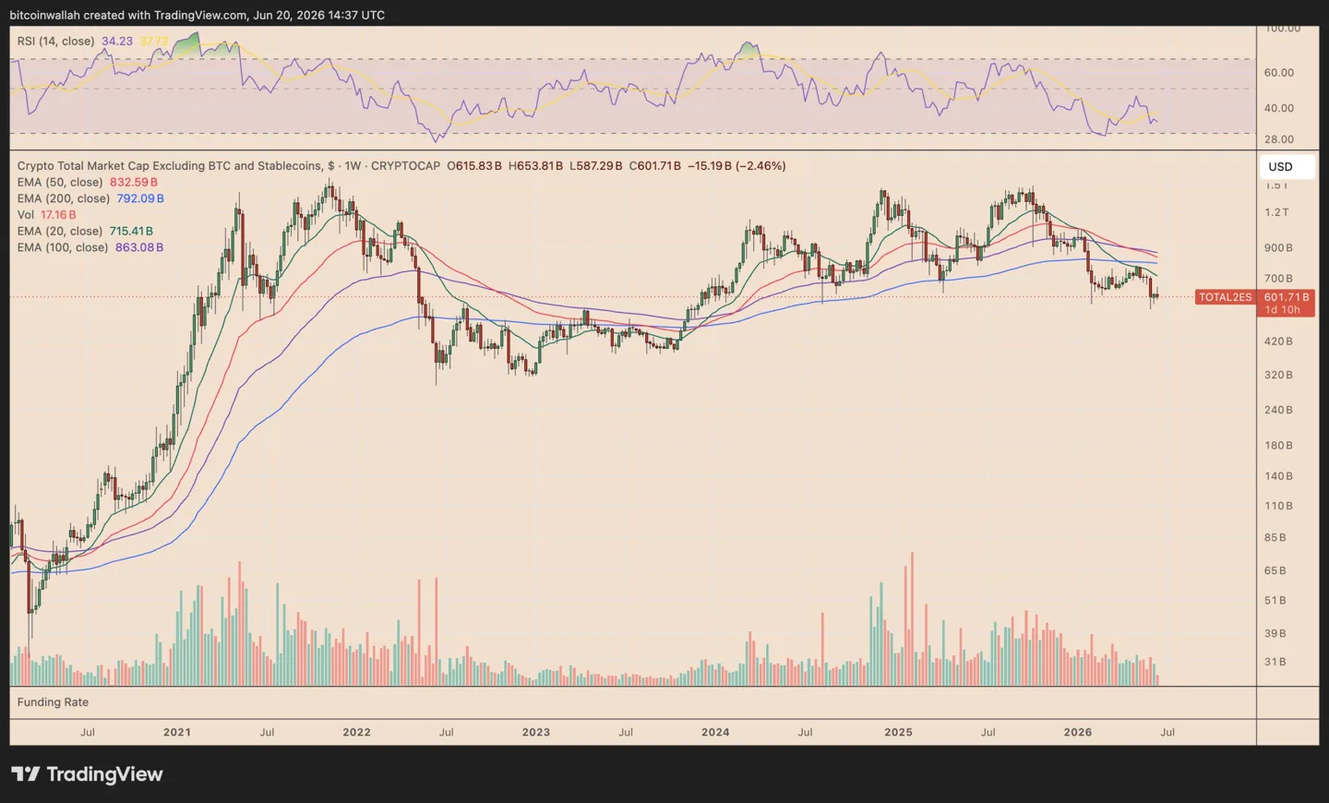1329x803 pixels.
Task: Select the TOTAL2ES price label
Action: 1225,297
